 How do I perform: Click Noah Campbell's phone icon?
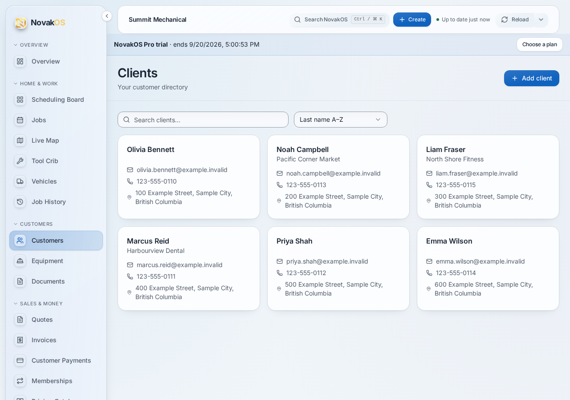pos(280,185)
